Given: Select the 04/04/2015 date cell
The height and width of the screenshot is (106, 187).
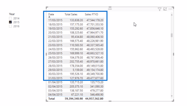Looking at the screenshot, I should [x=55, y=94].
